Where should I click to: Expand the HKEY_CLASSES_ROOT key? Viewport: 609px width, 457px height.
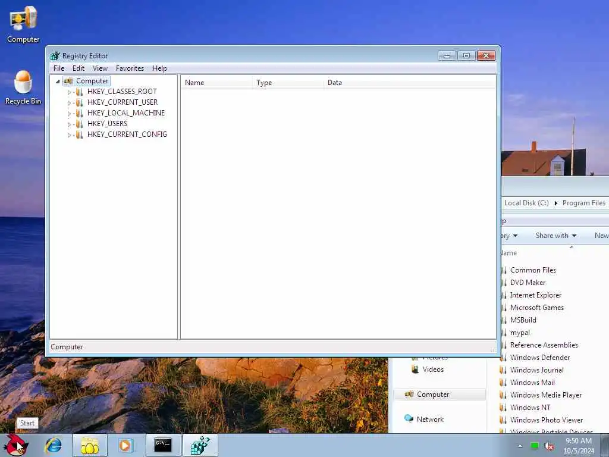(69, 92)
